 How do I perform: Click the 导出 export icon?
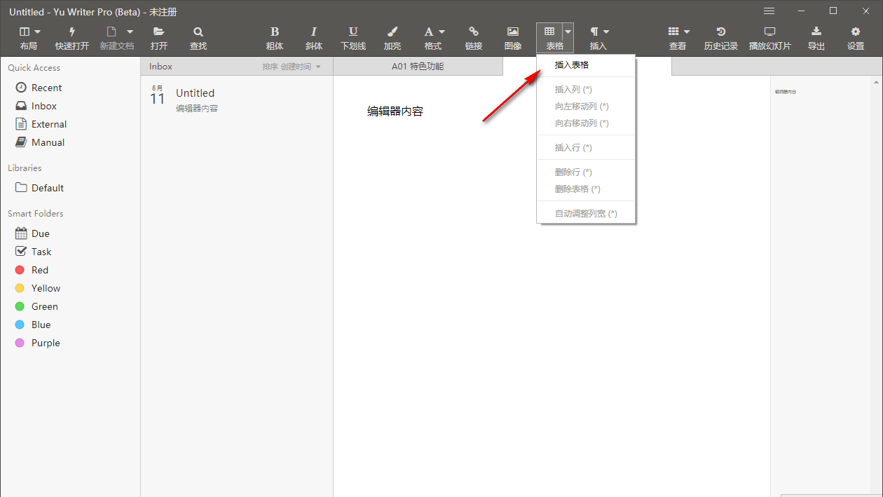pyautogui.click(x=816, y=32)
